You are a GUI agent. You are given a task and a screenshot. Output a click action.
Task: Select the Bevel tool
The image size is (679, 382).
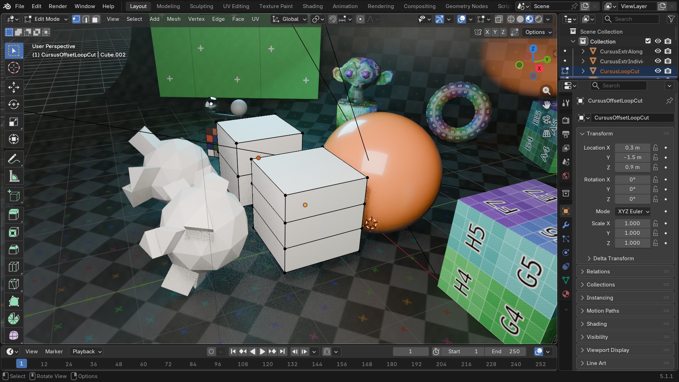click(14, 249)
